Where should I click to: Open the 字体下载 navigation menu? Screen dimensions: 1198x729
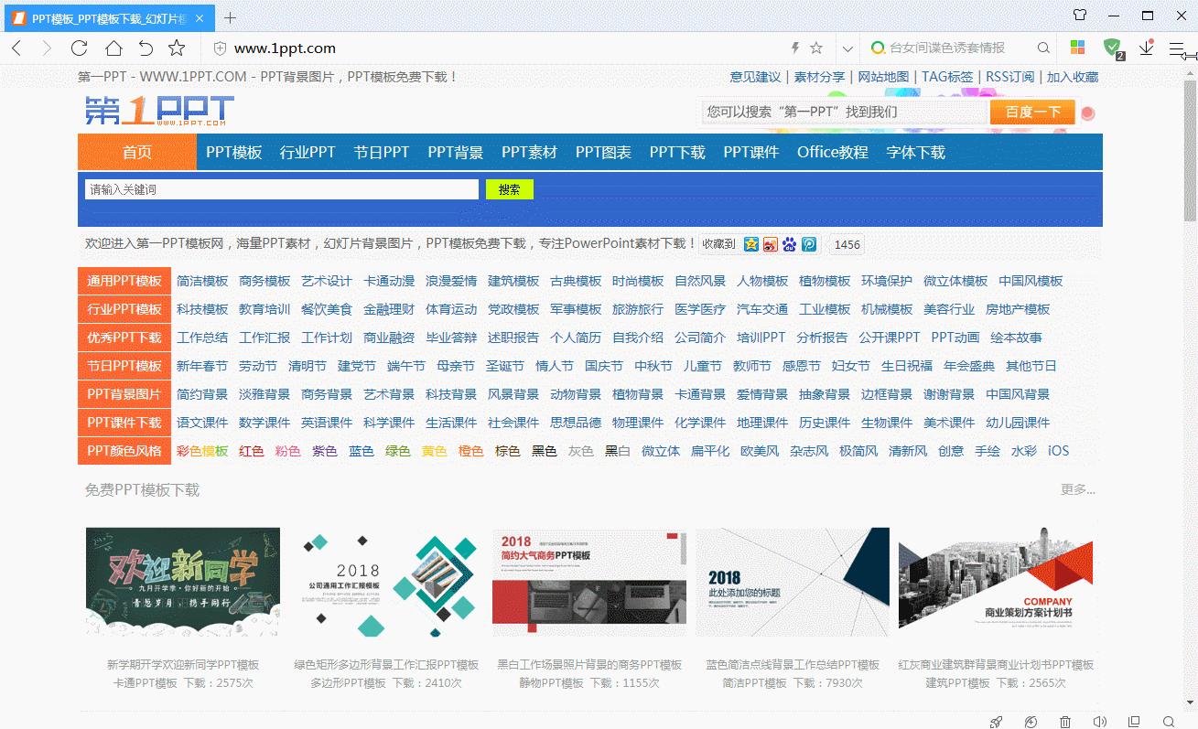pyautogui.click(x=916, y=152)
